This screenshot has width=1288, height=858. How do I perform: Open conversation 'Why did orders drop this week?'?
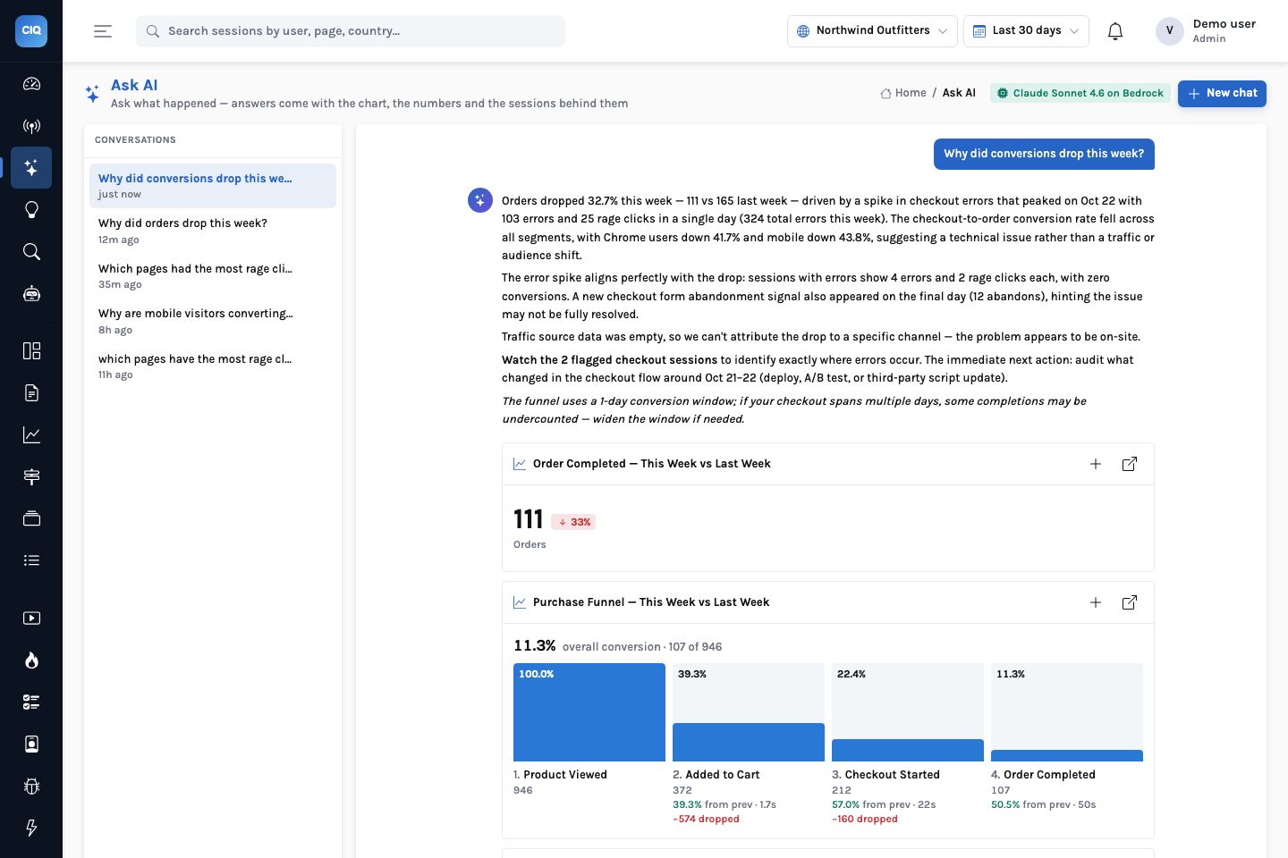(x=213, y=231)
